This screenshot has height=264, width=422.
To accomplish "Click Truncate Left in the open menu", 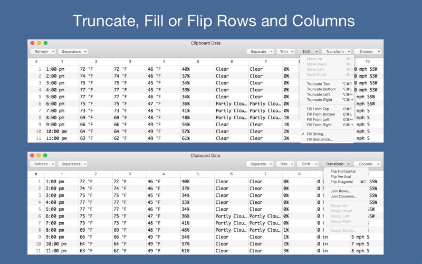I will (318, 95).
